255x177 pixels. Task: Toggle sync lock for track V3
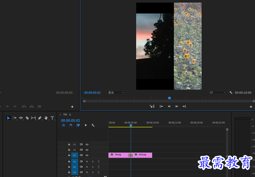(x=81, y=144)
